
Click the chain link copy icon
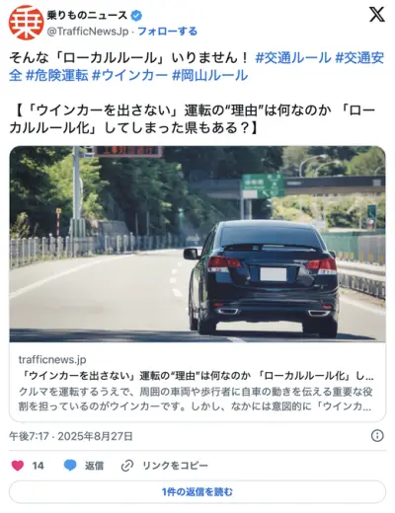click(x=127, y=466)
